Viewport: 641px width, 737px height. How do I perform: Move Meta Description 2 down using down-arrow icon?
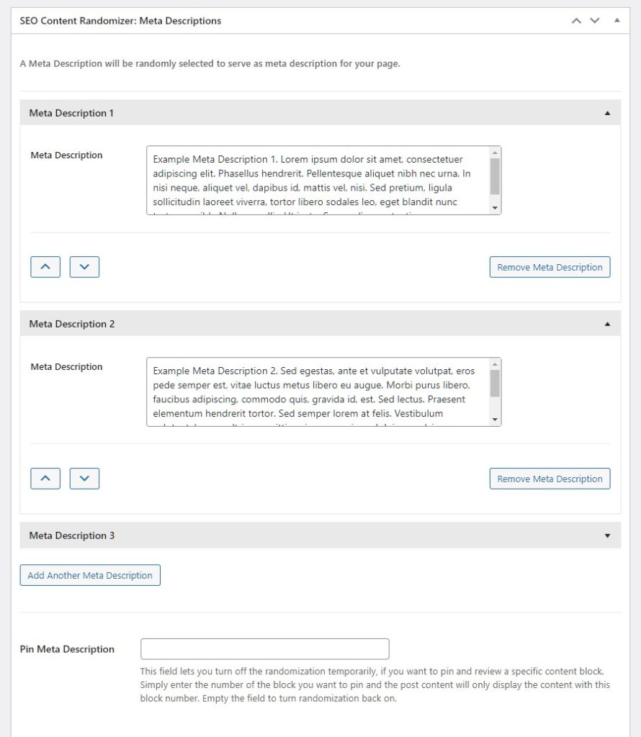click(84, 478)
